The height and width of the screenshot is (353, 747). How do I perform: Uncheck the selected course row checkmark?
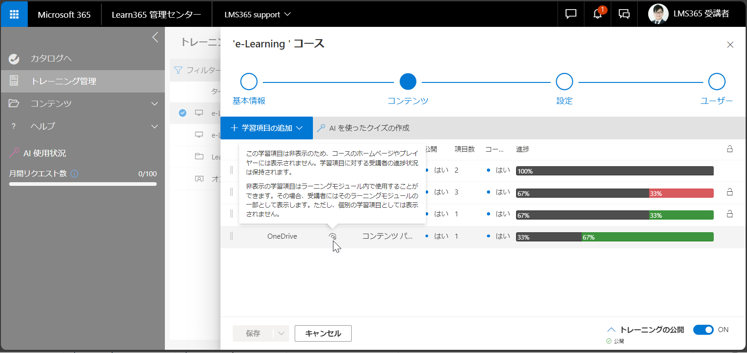pos(183,113)
